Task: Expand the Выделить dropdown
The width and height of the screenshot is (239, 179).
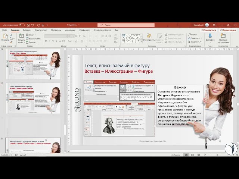Action: (x=201, y=42)
